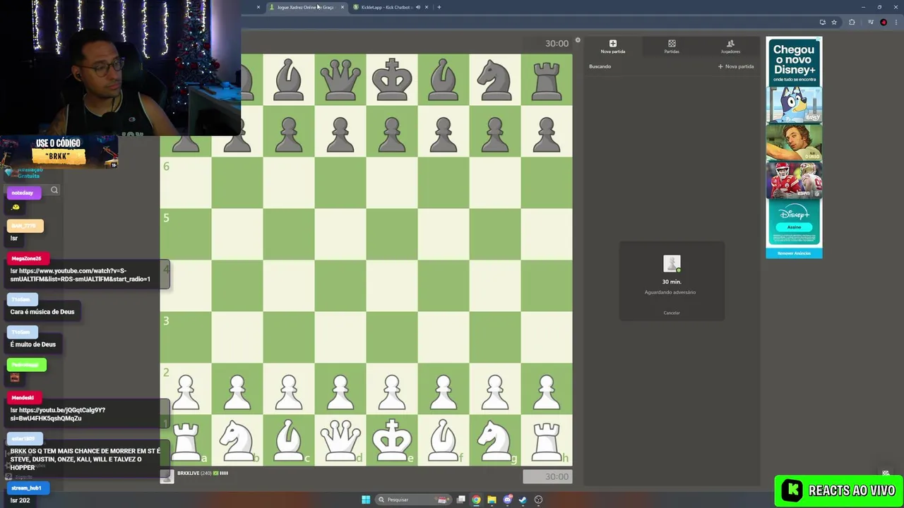Click the BRKKLIVE player name below board
Image resolution: width=904 pixels, height=508 pixels.
pos(188,473)
